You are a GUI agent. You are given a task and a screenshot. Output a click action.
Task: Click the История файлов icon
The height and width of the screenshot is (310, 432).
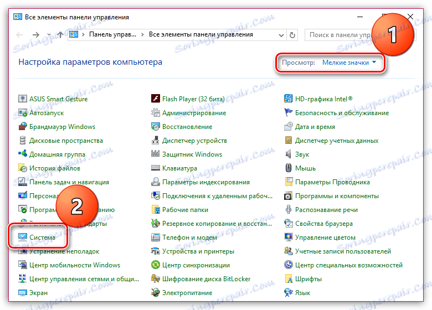(x=23, y=168)
